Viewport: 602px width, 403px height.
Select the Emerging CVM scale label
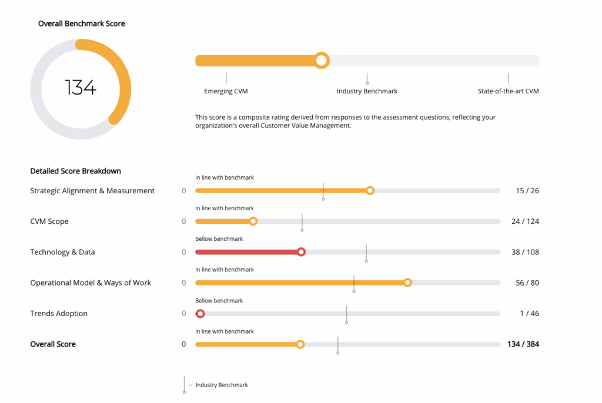[226, 92]
